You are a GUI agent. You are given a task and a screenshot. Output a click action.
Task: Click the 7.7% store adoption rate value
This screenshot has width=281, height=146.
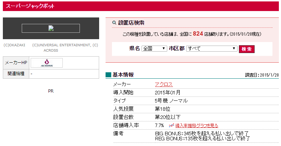[x=159, y=125]
